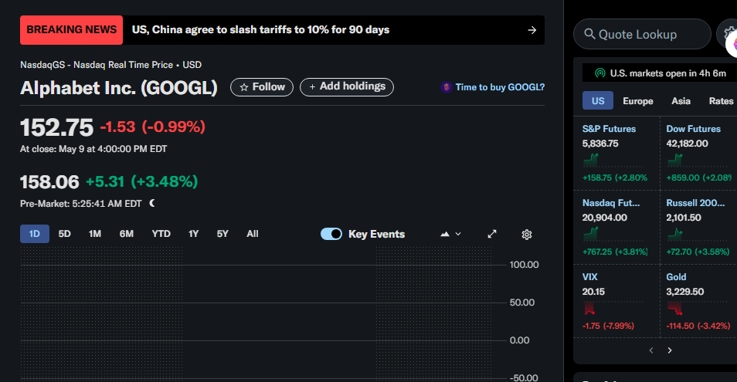Viewport: 737px width, 382px height.
Task: Follow Alphabet Inc. with star button
Action: [262, 87]
